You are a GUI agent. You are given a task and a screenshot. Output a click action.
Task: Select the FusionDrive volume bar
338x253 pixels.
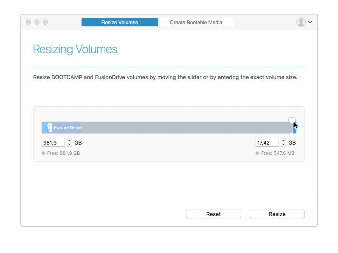point(166,128)
